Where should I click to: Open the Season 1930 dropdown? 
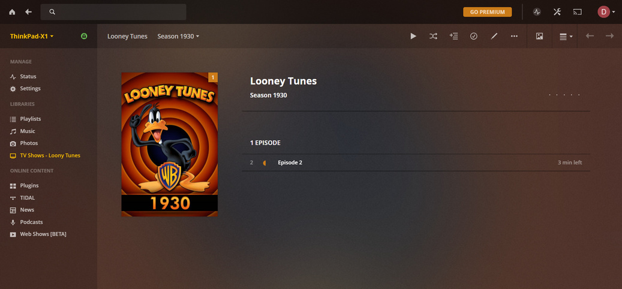(x=178, y=36)
